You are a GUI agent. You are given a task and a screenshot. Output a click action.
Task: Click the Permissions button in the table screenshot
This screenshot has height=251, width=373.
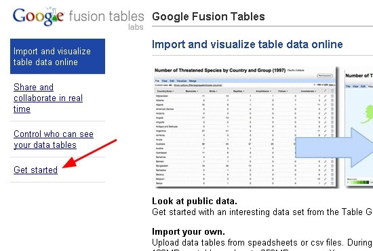[x=325, y=76]
